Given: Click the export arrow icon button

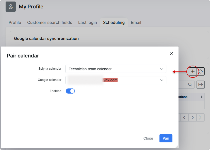Looking at the screenshot, I should click(201, 85).
